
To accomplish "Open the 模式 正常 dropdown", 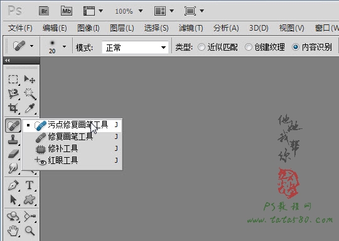I will [x=135, y=47].
